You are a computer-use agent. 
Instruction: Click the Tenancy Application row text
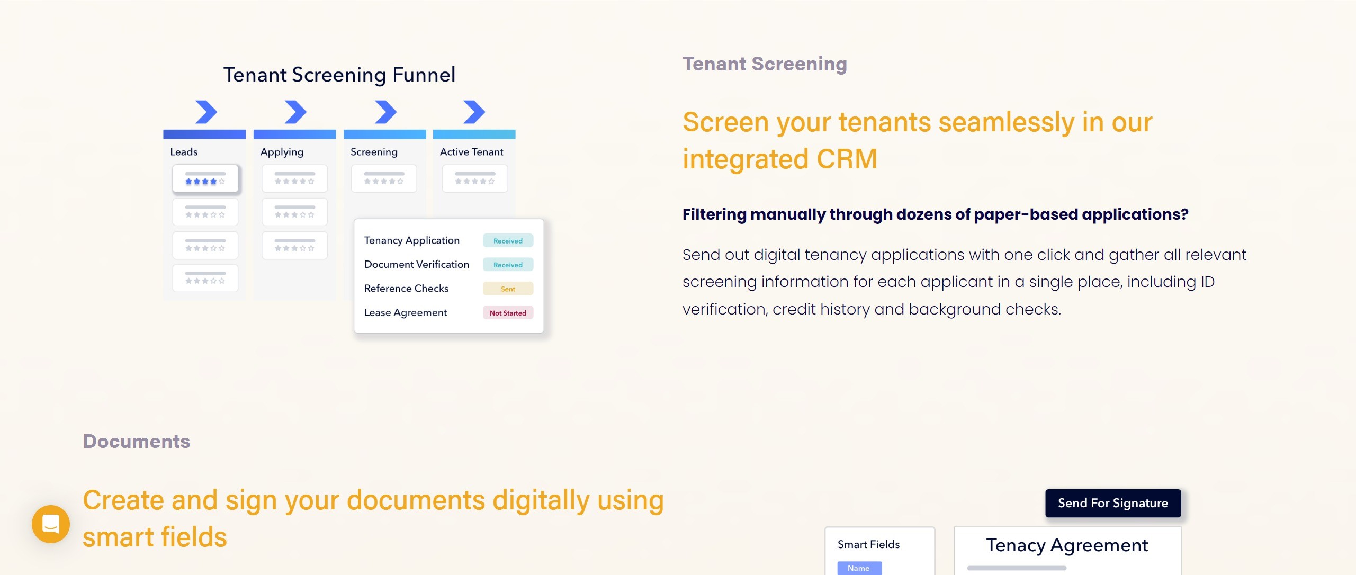tap(412, 240)
